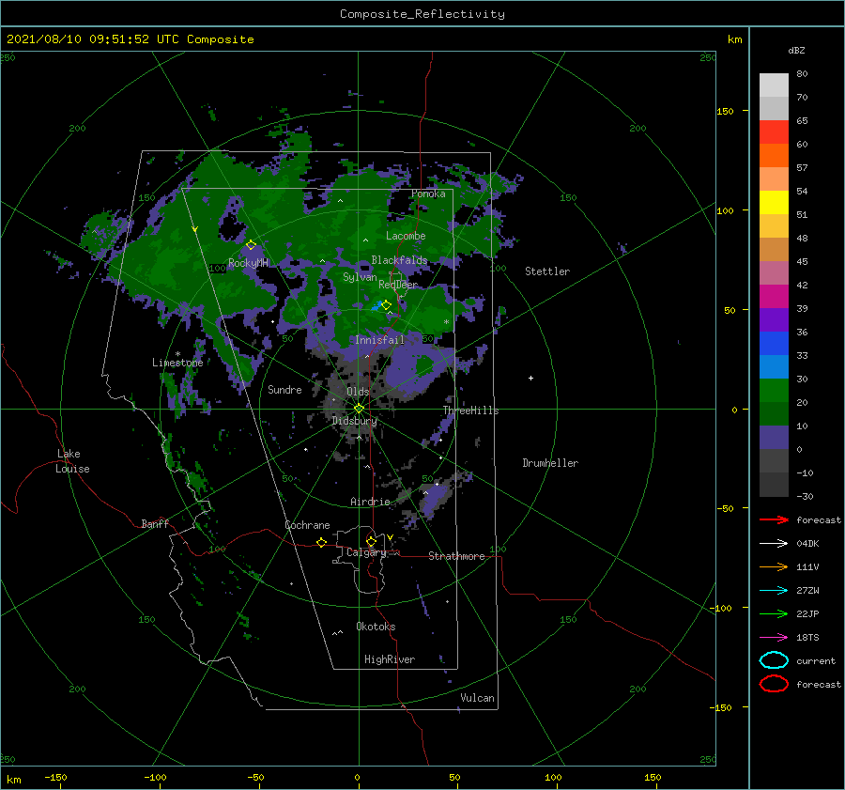Screen dimensions: 845x790
Task: Click the Sundre label
Action: tap(284, 389)
